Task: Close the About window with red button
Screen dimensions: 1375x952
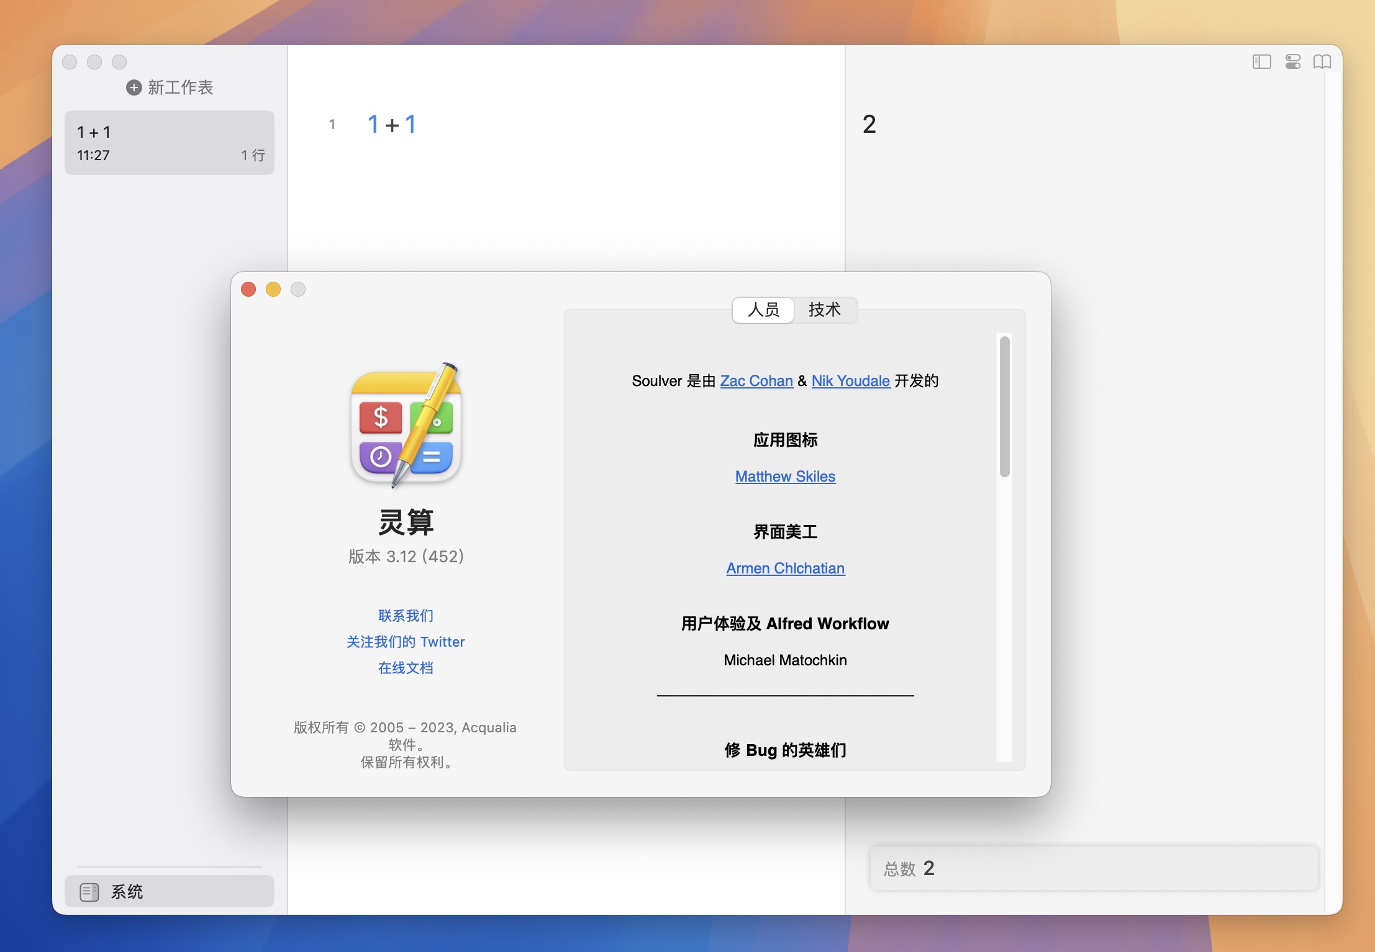Action: (248, 289)
